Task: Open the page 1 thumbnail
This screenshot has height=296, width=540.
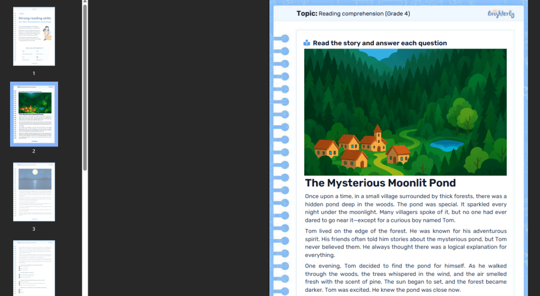Action: [34, 36]
